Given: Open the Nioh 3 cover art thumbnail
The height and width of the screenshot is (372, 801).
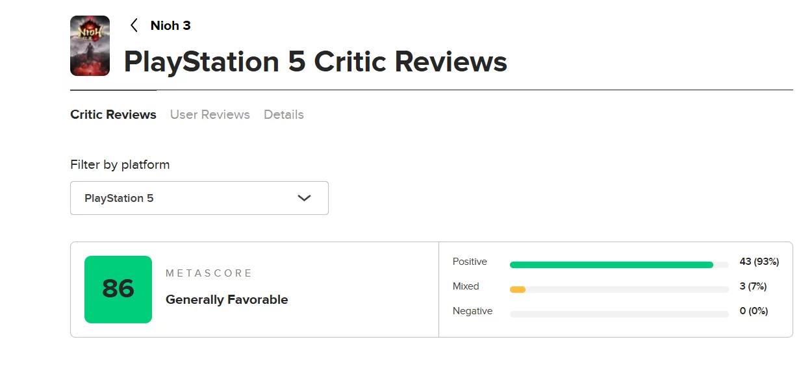Looking at the screenshot, I should (90, 46).
